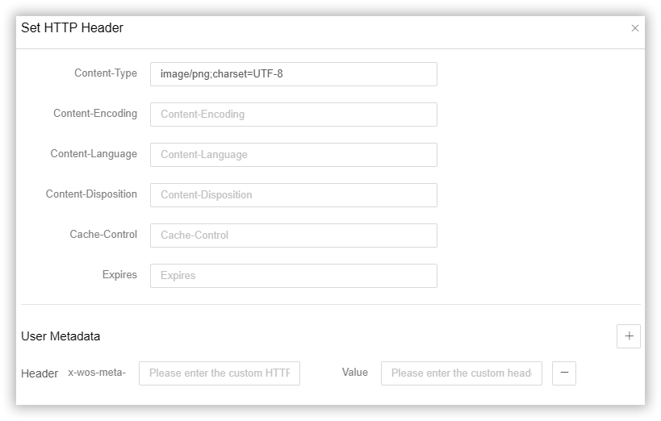Close the Set HTTP Header dialog

click(634, 28)
